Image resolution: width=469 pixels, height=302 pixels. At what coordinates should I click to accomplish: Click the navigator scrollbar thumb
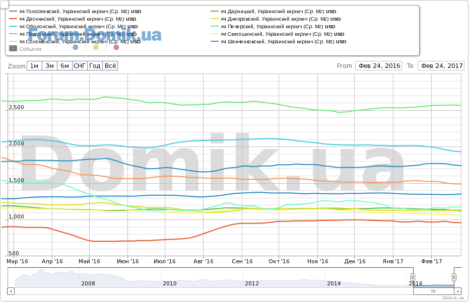(434, 291)
